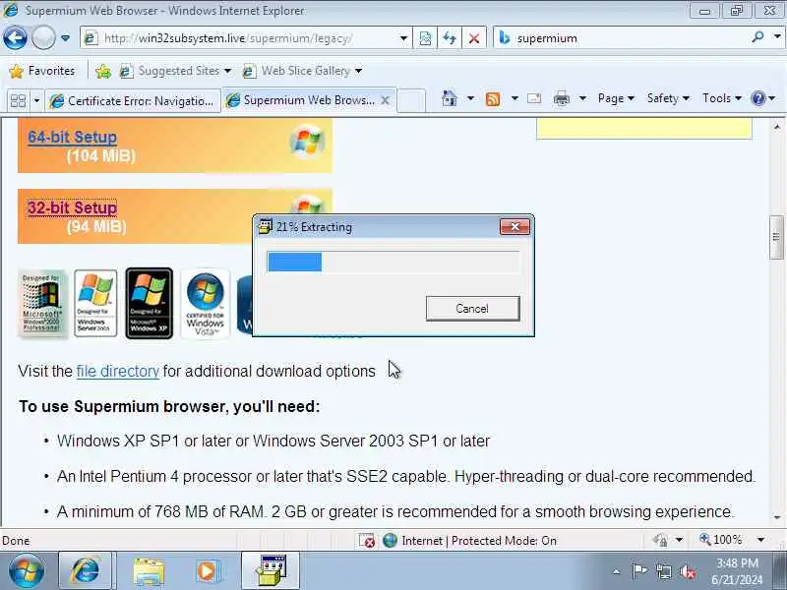Open Windows Media Player from taskbar
Viewport: 787px width, 590px height.
pos(207,571)
